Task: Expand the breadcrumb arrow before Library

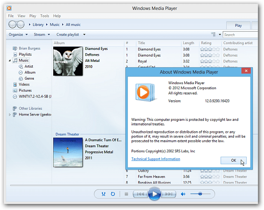Action: [30, 25]
